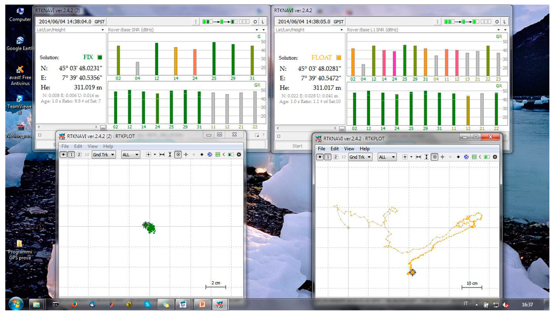The image size is (551, 315).
Task: Open the Gnd Trk dropdown in the FLOAT RTKPLOT
Action: tap(361, 157)
